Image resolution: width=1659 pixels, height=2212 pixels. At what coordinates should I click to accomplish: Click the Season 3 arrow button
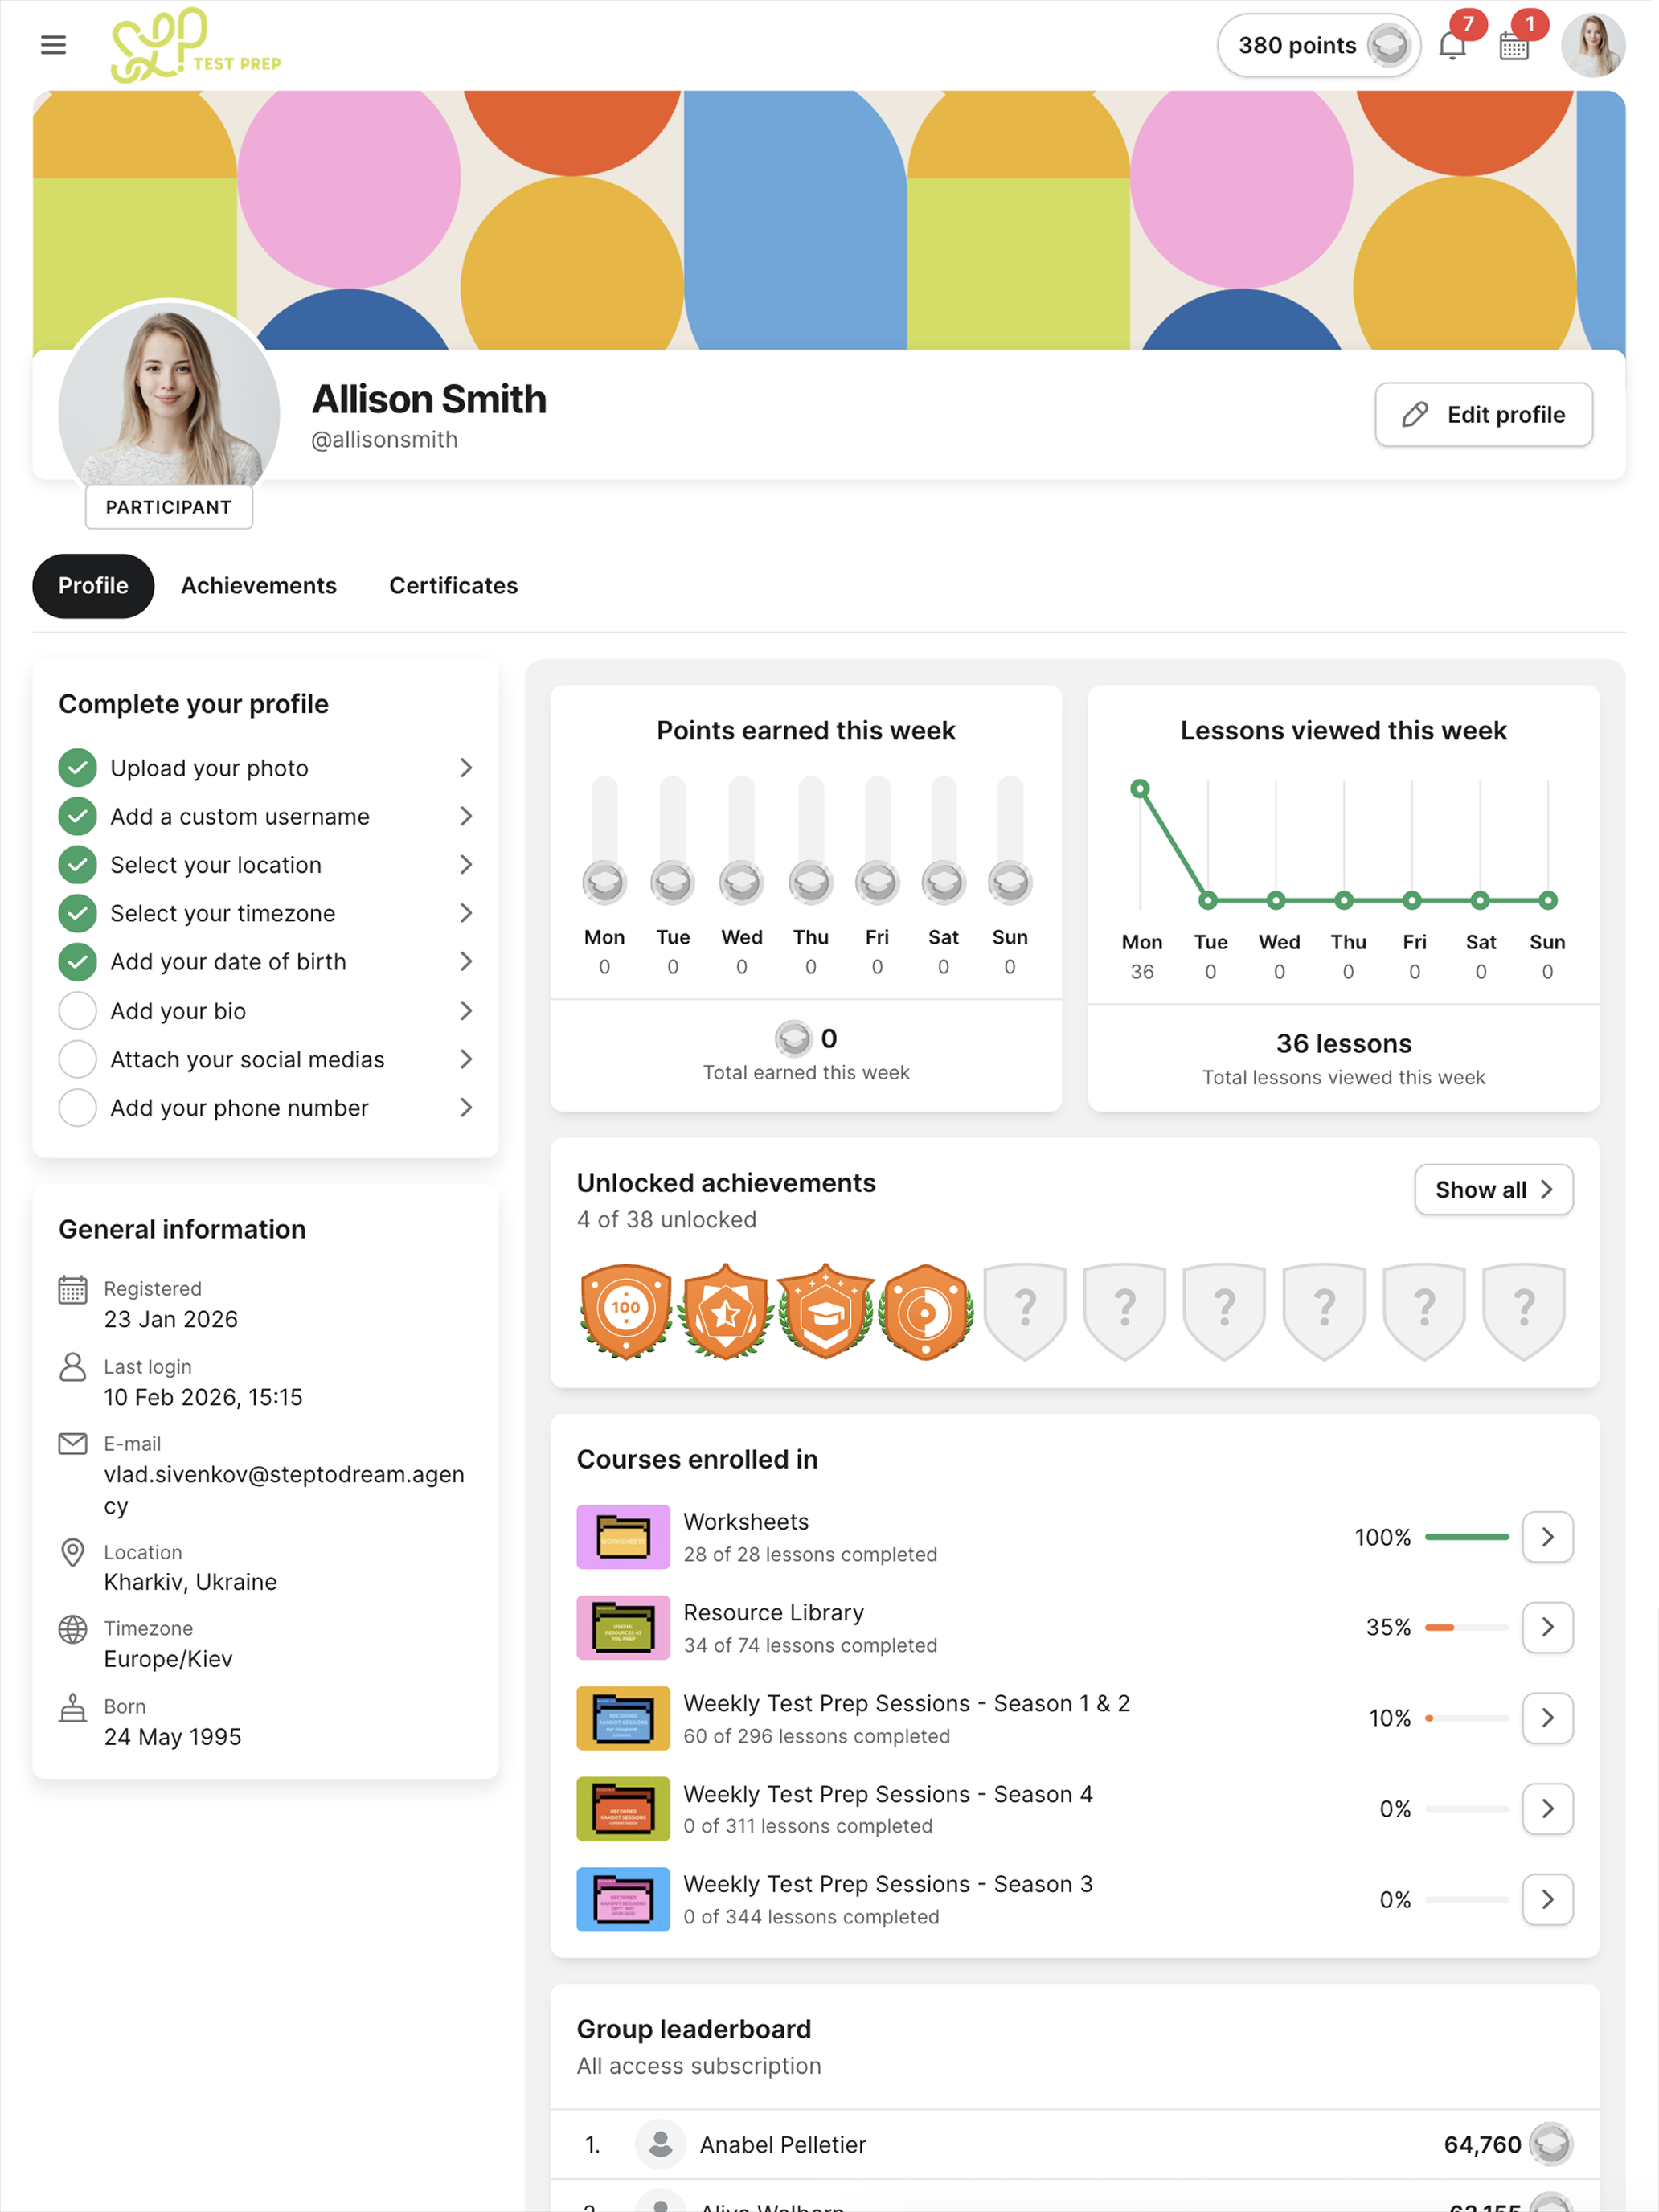click(x=1547, y=1899)
